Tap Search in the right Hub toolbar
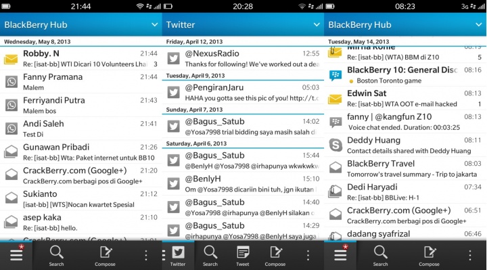This screenshot has width=487, height=270. tap(380, 256)
